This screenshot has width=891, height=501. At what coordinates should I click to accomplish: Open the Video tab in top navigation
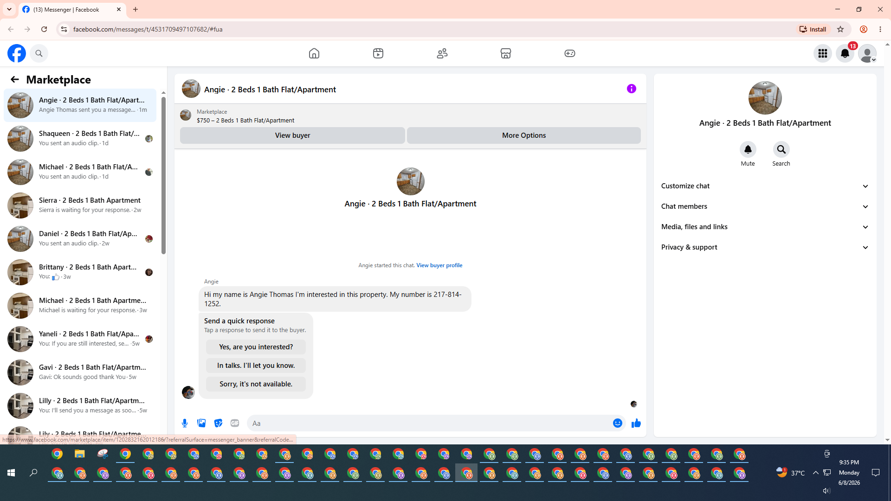click(x=378, y=53)
